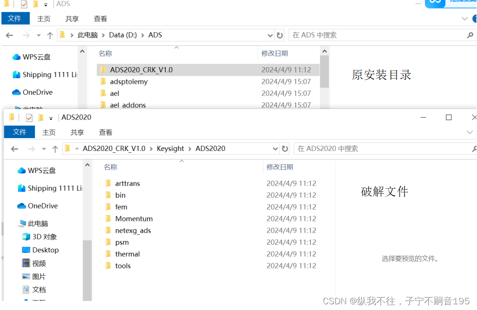Refresh the ADS folder view
The width and height of the screenshot is (477, 310).
tap(280, 35)
